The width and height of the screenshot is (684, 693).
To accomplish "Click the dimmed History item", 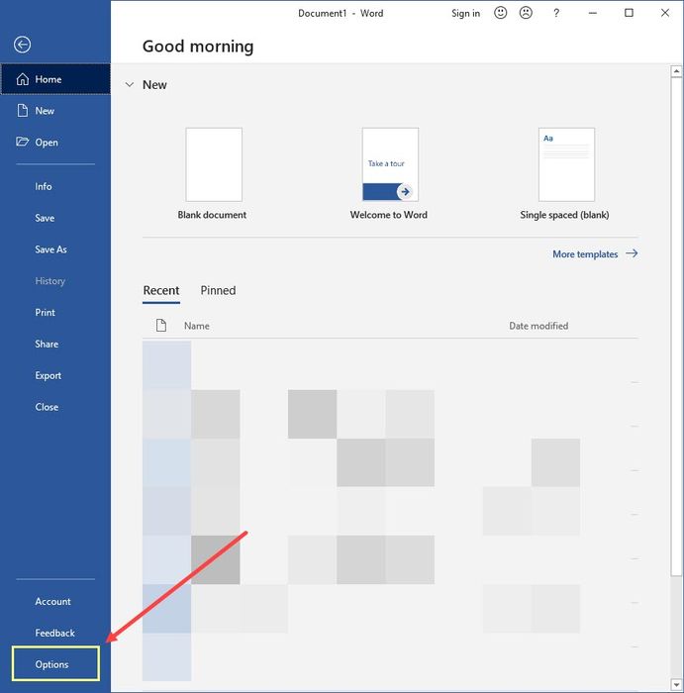I will 49,281.
